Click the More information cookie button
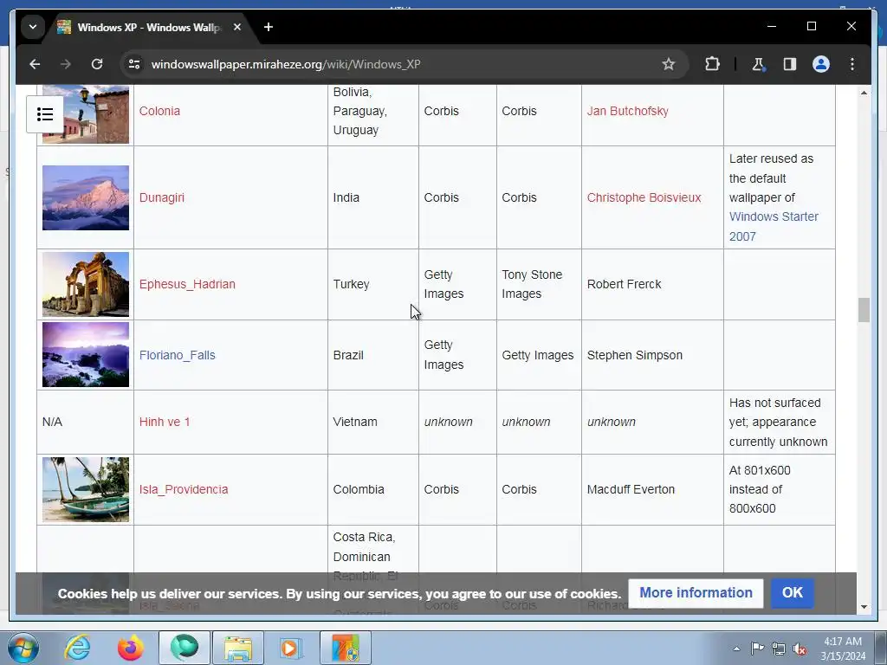 tap(696, 592)
